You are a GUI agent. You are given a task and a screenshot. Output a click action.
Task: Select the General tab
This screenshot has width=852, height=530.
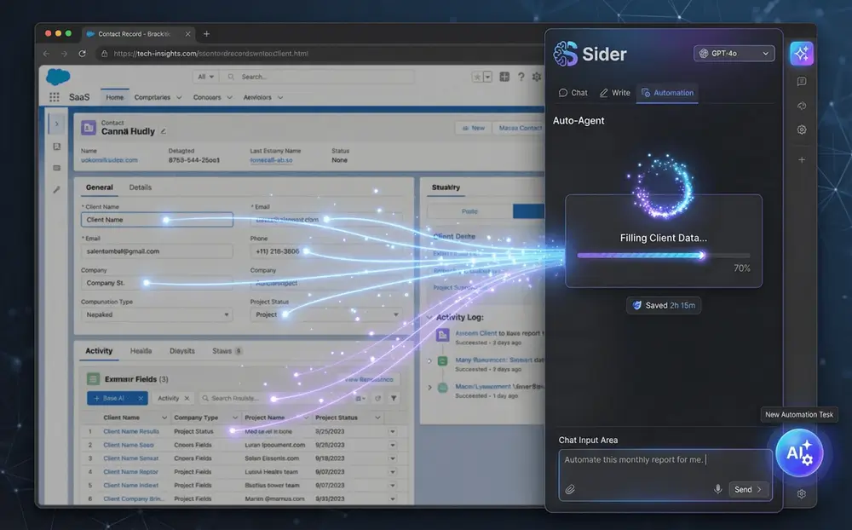(100, 187)
